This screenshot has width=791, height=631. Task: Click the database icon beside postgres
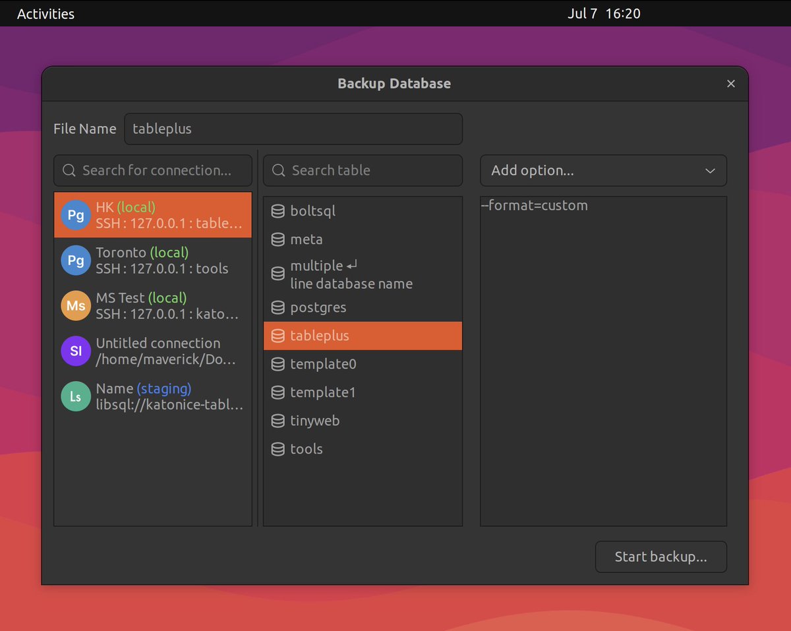click(278, 307)
